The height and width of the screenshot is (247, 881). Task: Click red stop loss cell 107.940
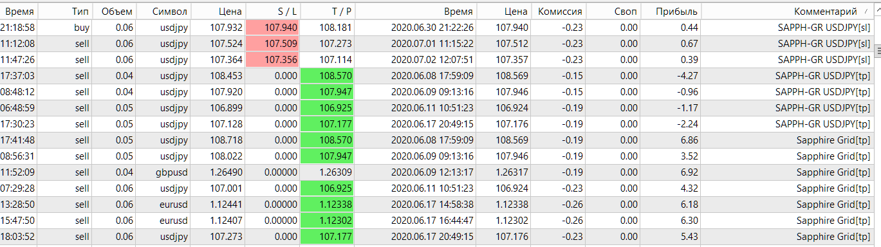coord(274,28)
